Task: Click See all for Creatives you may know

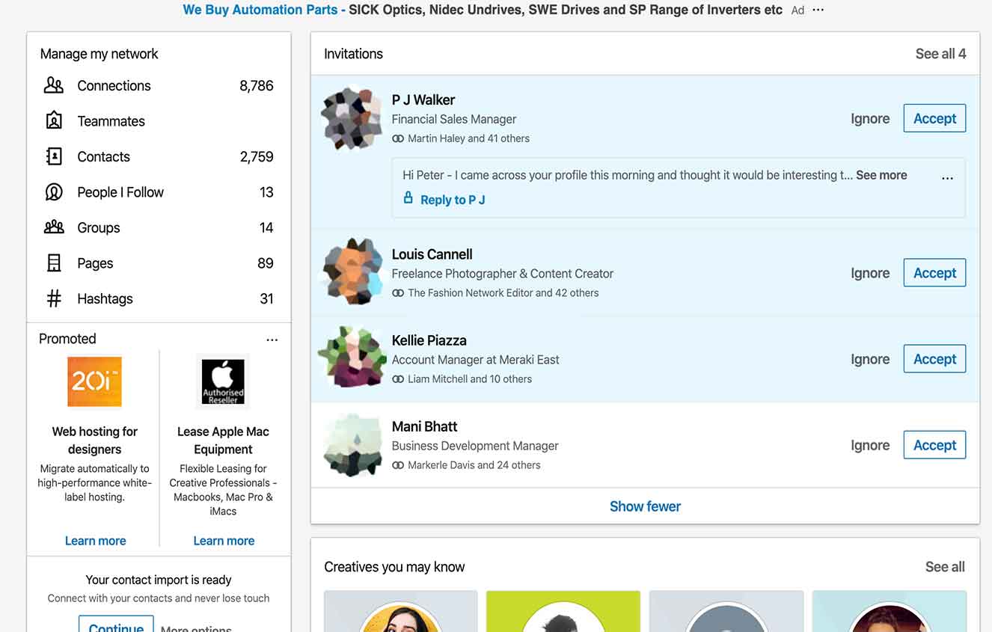Action: (x=945, y=567)
